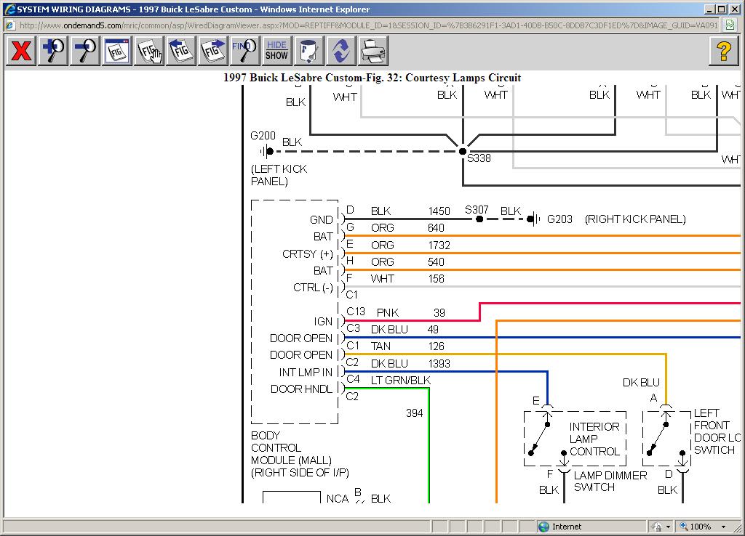Toggle the Hide/Show button
The image size is (745, 536).
(276, 51)
